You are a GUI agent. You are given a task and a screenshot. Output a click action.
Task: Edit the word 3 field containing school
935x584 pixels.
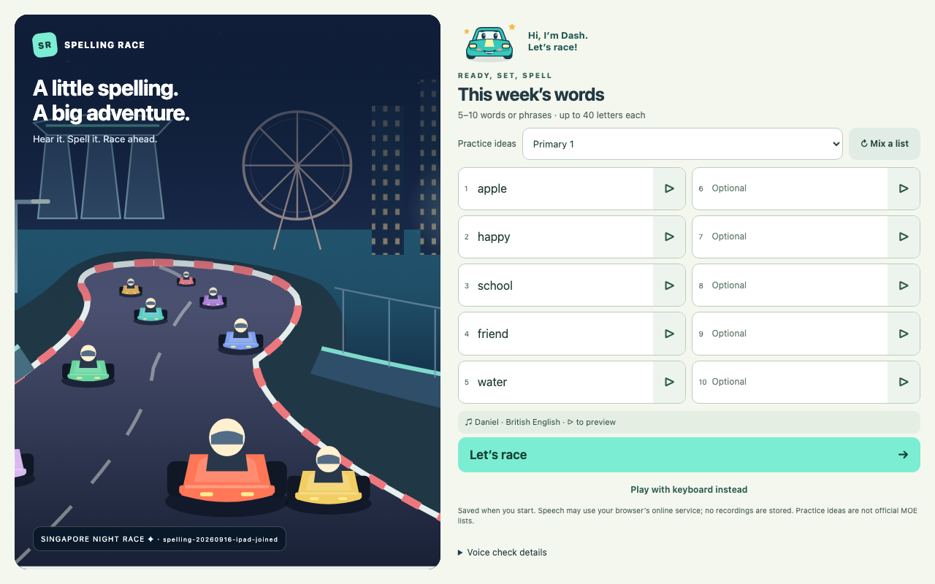tap(564, 285)
